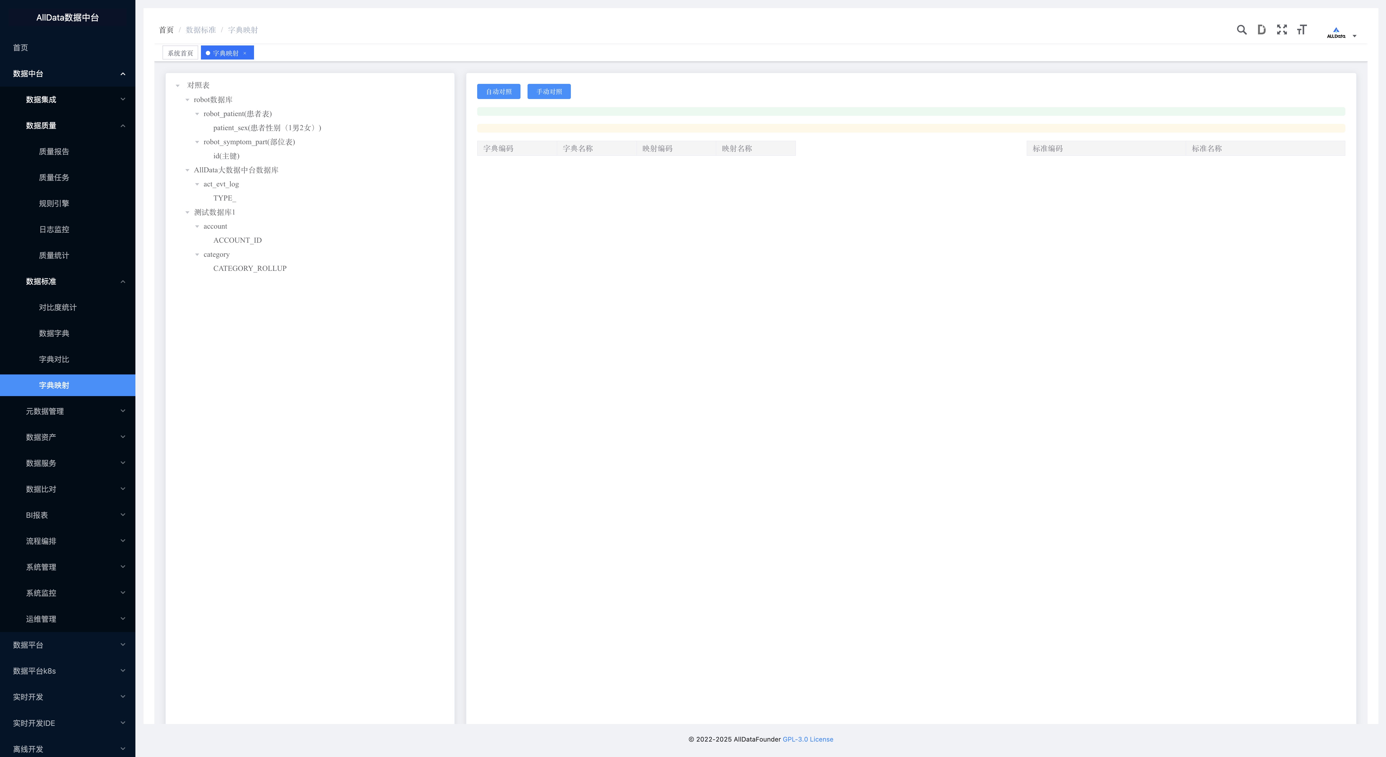Close the 字典映射 tab

[245, 53]
